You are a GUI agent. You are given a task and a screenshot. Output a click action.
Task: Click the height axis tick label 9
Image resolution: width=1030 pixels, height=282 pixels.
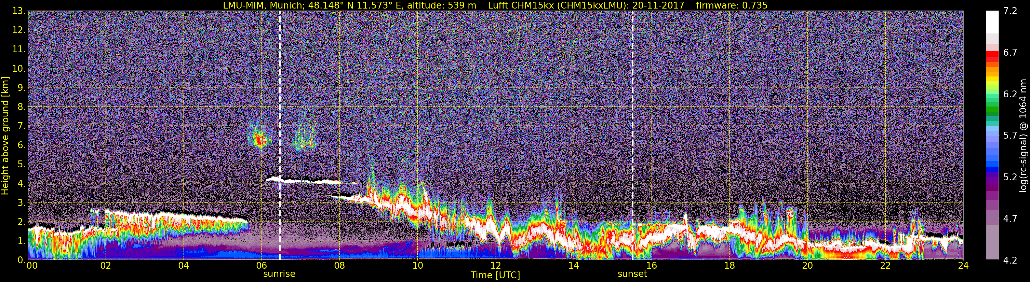(x=21, y=88)
